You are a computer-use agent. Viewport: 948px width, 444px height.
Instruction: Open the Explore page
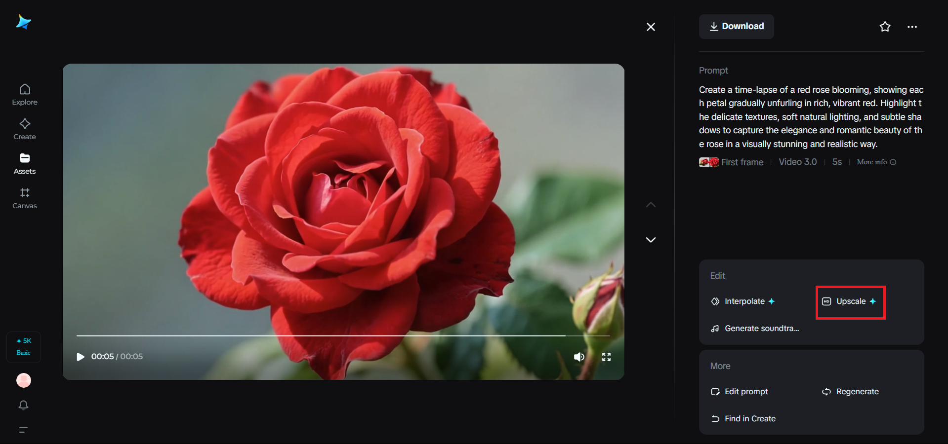pyautogui.click(x=25, y=95)
